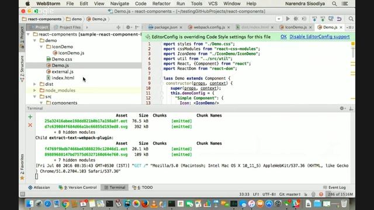
Task: Click scroll-from-source crosshair icon in Project panel
Action: (118, 27)
